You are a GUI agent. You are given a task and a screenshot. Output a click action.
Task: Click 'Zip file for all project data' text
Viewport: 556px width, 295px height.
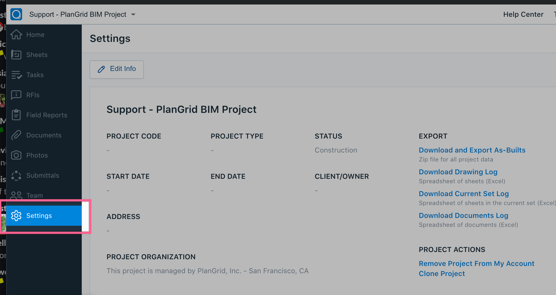click(x=456, y=159)
